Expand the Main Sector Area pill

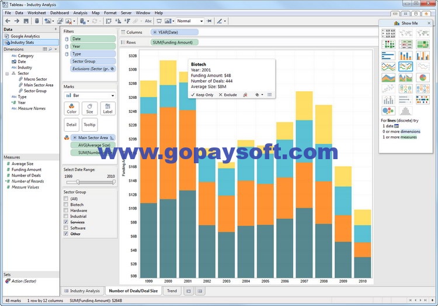point(75,137)
